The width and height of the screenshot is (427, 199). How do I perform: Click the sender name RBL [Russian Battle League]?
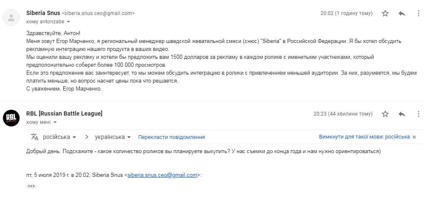point(64,113)
